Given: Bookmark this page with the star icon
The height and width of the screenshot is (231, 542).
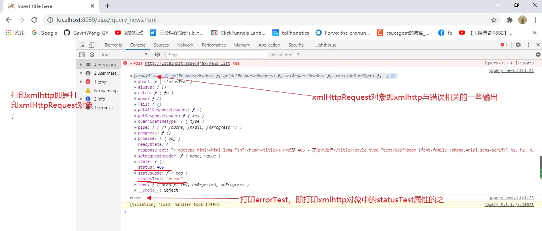Looking at the screenshot, I should [x=494, y=20].
